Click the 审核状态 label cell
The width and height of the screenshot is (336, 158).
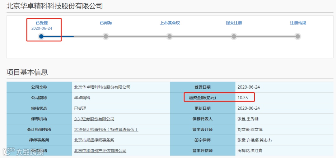coord(39,108)
